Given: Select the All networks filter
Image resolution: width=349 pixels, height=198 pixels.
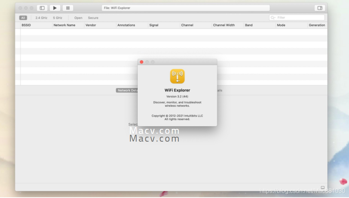Looking at the screenshot, I should 23,18.
